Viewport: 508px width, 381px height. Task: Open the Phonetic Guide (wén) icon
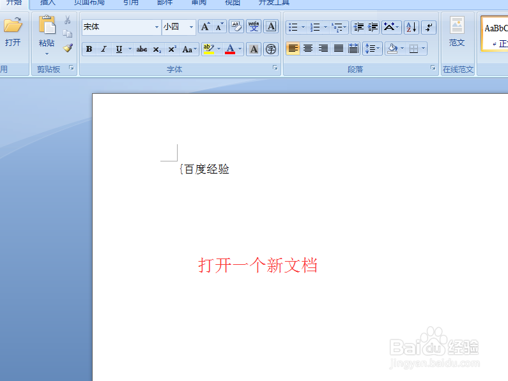[x=254, y=27]
